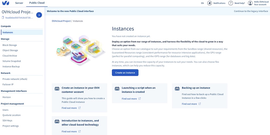270x135 pixels.
Task: Click the Need help? label
Action: click(240, 3)
